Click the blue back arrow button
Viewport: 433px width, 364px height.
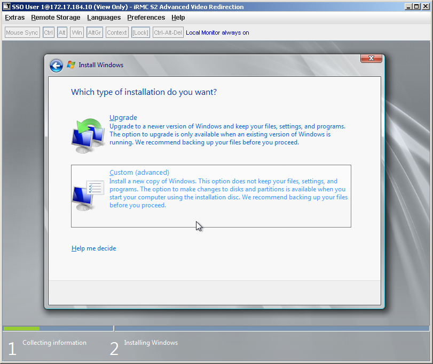tap(57, 66)
